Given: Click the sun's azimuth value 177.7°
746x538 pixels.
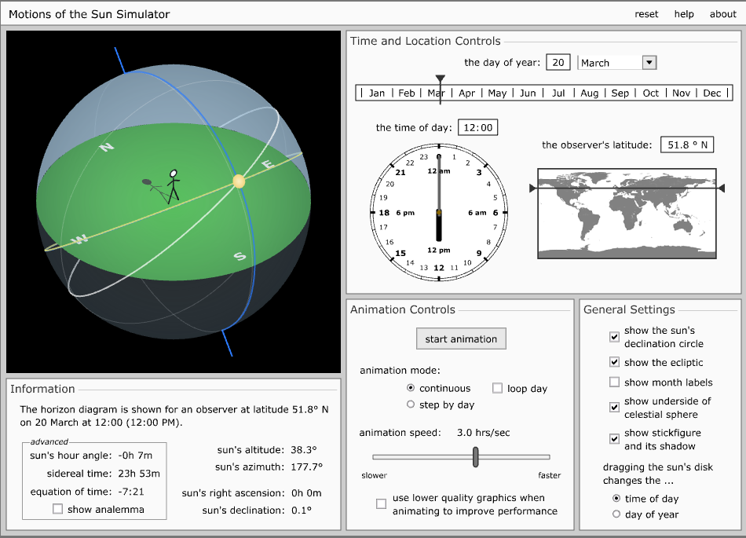Looking at the screenshot, I should tap(306, 467).
